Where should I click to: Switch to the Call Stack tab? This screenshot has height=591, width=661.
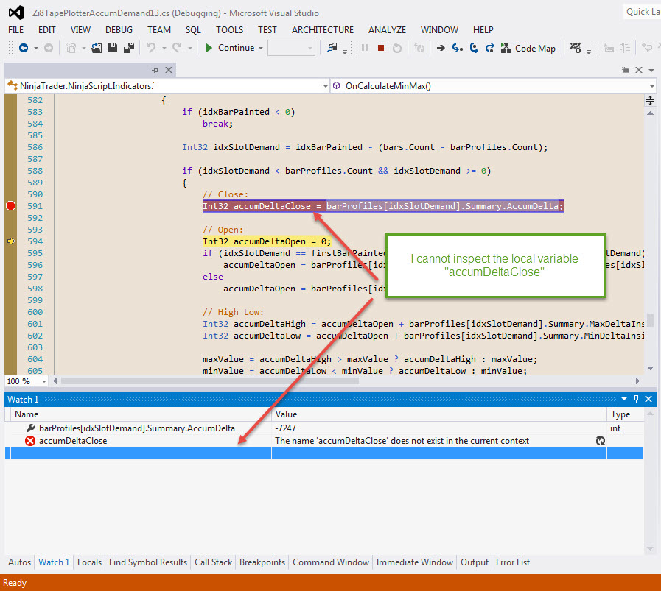click(213, 562)
